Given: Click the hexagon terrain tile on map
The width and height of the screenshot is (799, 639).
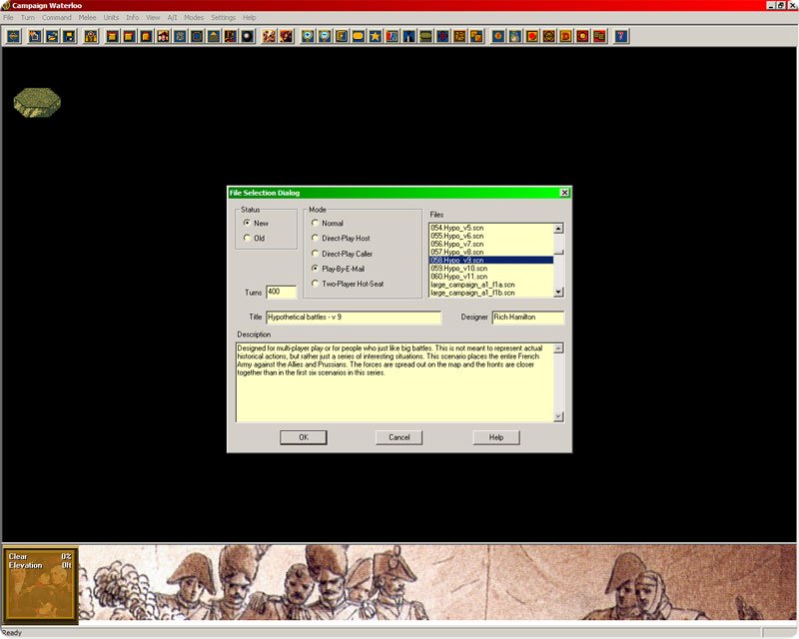Looking at the screenshot, I should pyautogui.click(x=37, y=101).
